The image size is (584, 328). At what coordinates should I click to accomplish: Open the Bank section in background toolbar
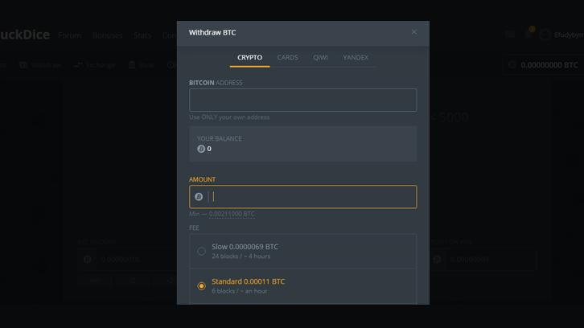click(x=142, y=65)
